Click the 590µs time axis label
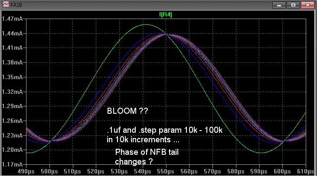This screenshot has height=176, width=317. point(259,172)
